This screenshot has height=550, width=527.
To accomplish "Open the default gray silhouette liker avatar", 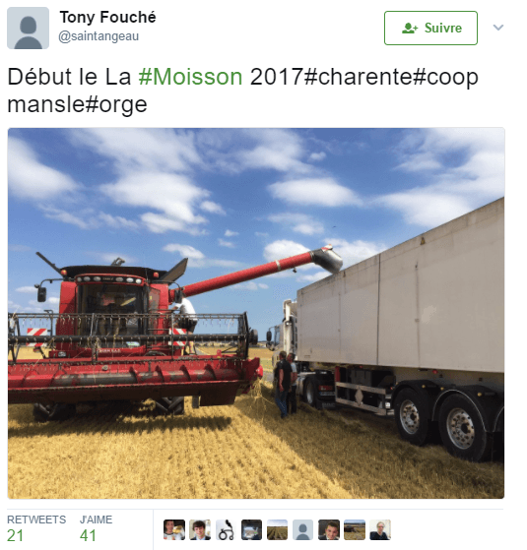I will pyautogui.click(x=302, y=529).
